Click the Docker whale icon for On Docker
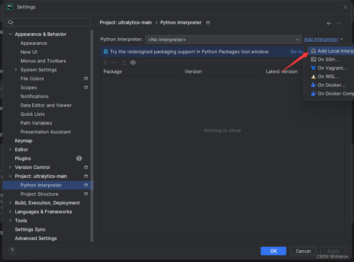The height and width of the screenshot is (262, 354). (x=313, y=85)
